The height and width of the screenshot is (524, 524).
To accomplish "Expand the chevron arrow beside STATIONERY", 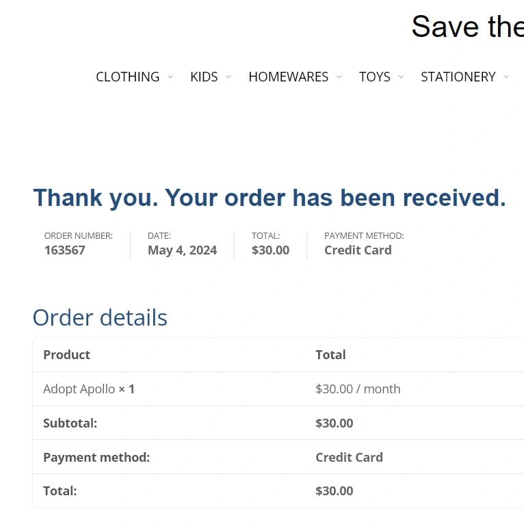I will [x=506, y=77].
